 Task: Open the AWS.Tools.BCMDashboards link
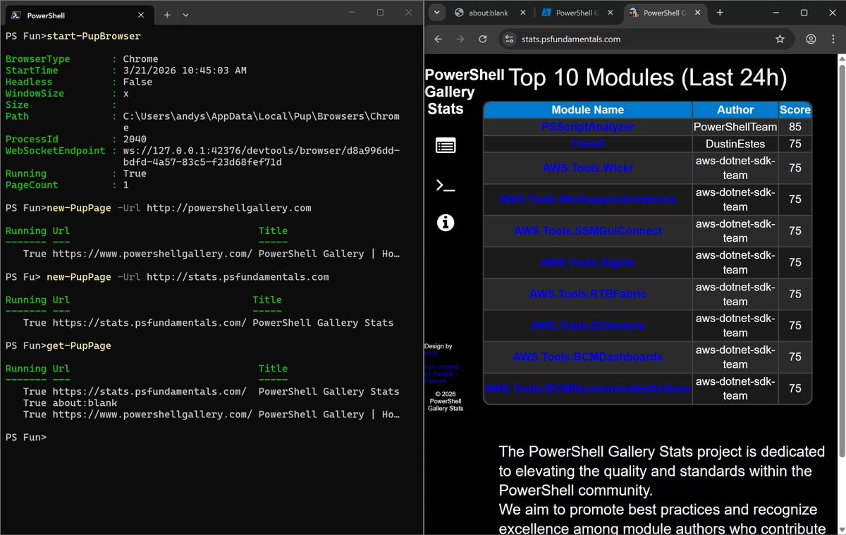(587, 357)
